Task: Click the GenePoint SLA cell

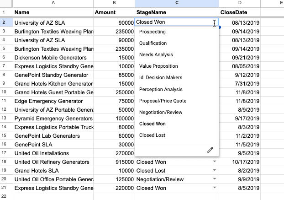Action: pos(53,145)
